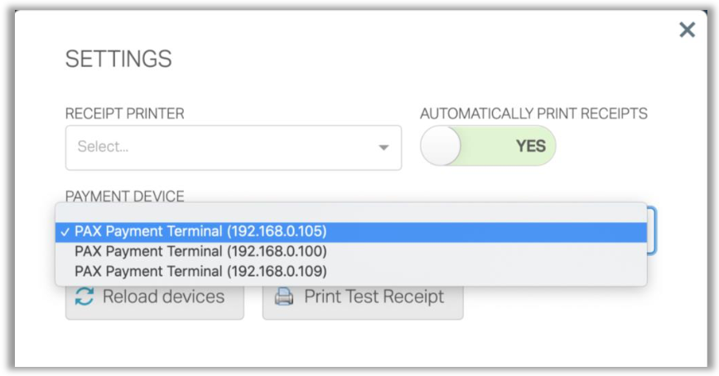Click the Print Test Receipt button
This screenshot has height=376, width=719.
point(363,297)
